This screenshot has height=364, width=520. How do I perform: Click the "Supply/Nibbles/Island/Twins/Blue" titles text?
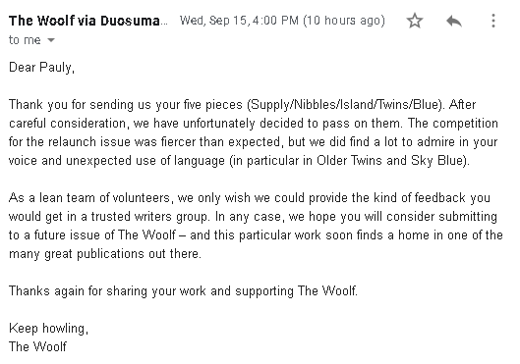[x=345, y=105]
